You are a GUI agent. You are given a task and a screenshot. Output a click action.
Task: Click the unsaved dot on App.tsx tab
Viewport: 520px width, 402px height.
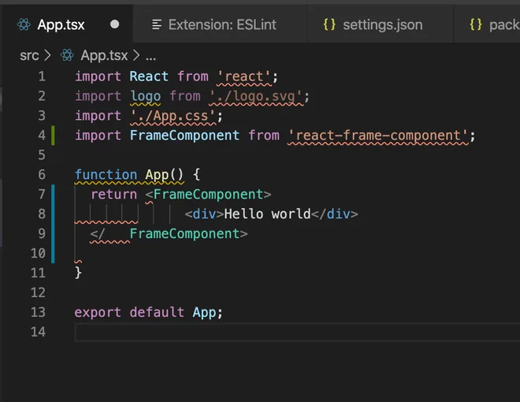[x=114, y=24]
